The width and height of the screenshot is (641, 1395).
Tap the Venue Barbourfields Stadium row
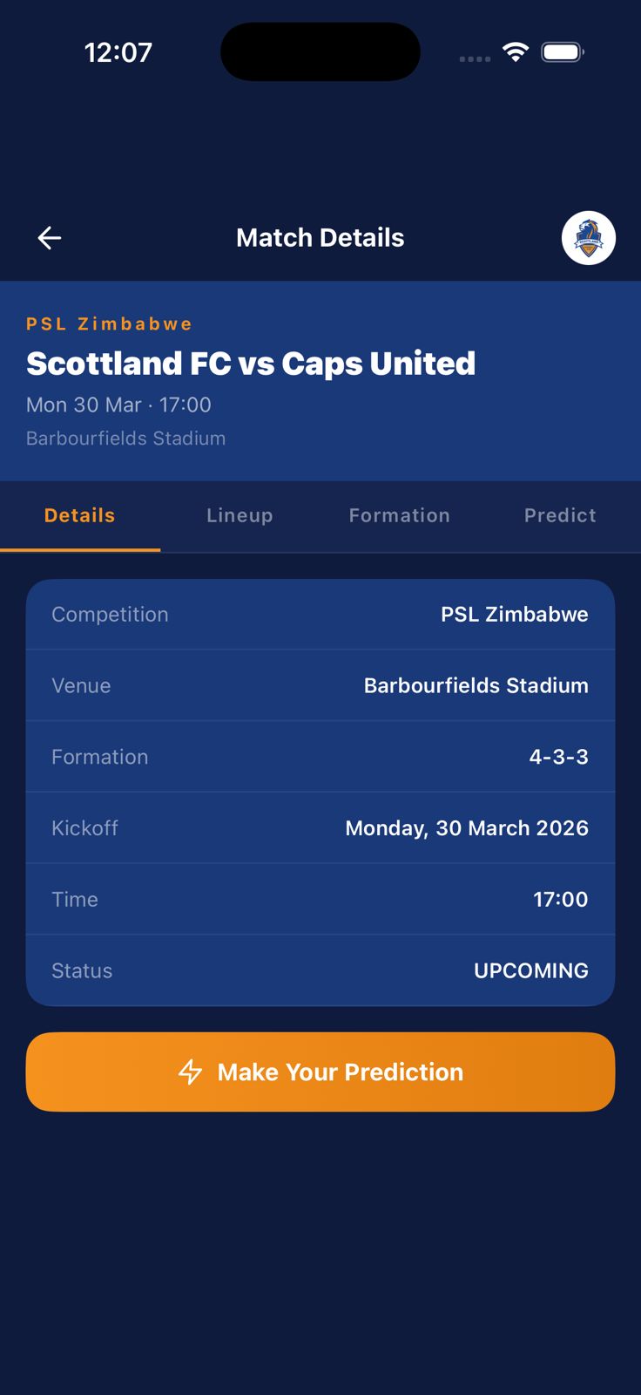[320, 686]
